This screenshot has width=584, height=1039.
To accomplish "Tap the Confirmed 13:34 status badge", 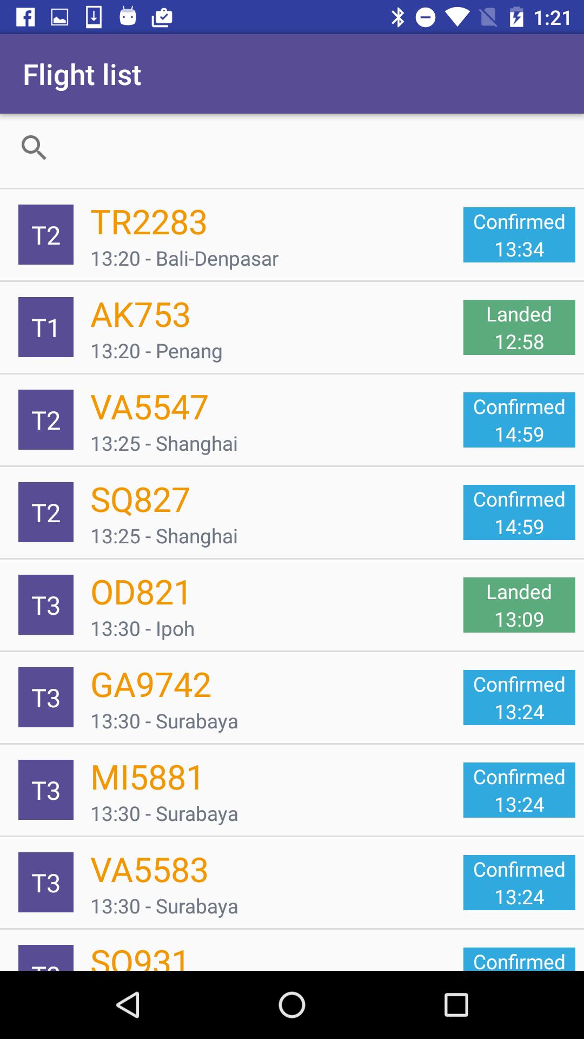I will tap(519, 235).
